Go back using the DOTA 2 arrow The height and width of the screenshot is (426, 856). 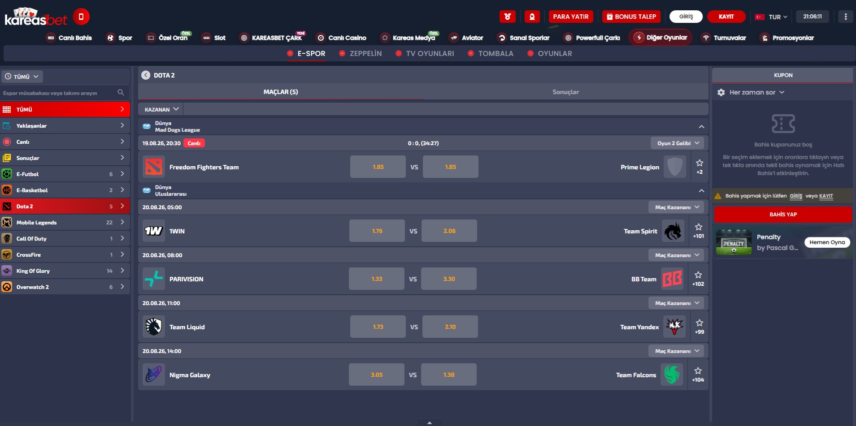tap(146, 75)
